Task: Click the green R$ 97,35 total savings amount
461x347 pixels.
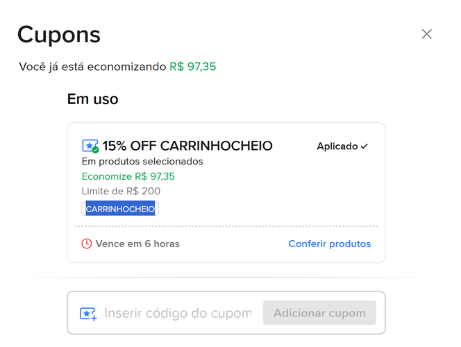Action: coord(197,67)
